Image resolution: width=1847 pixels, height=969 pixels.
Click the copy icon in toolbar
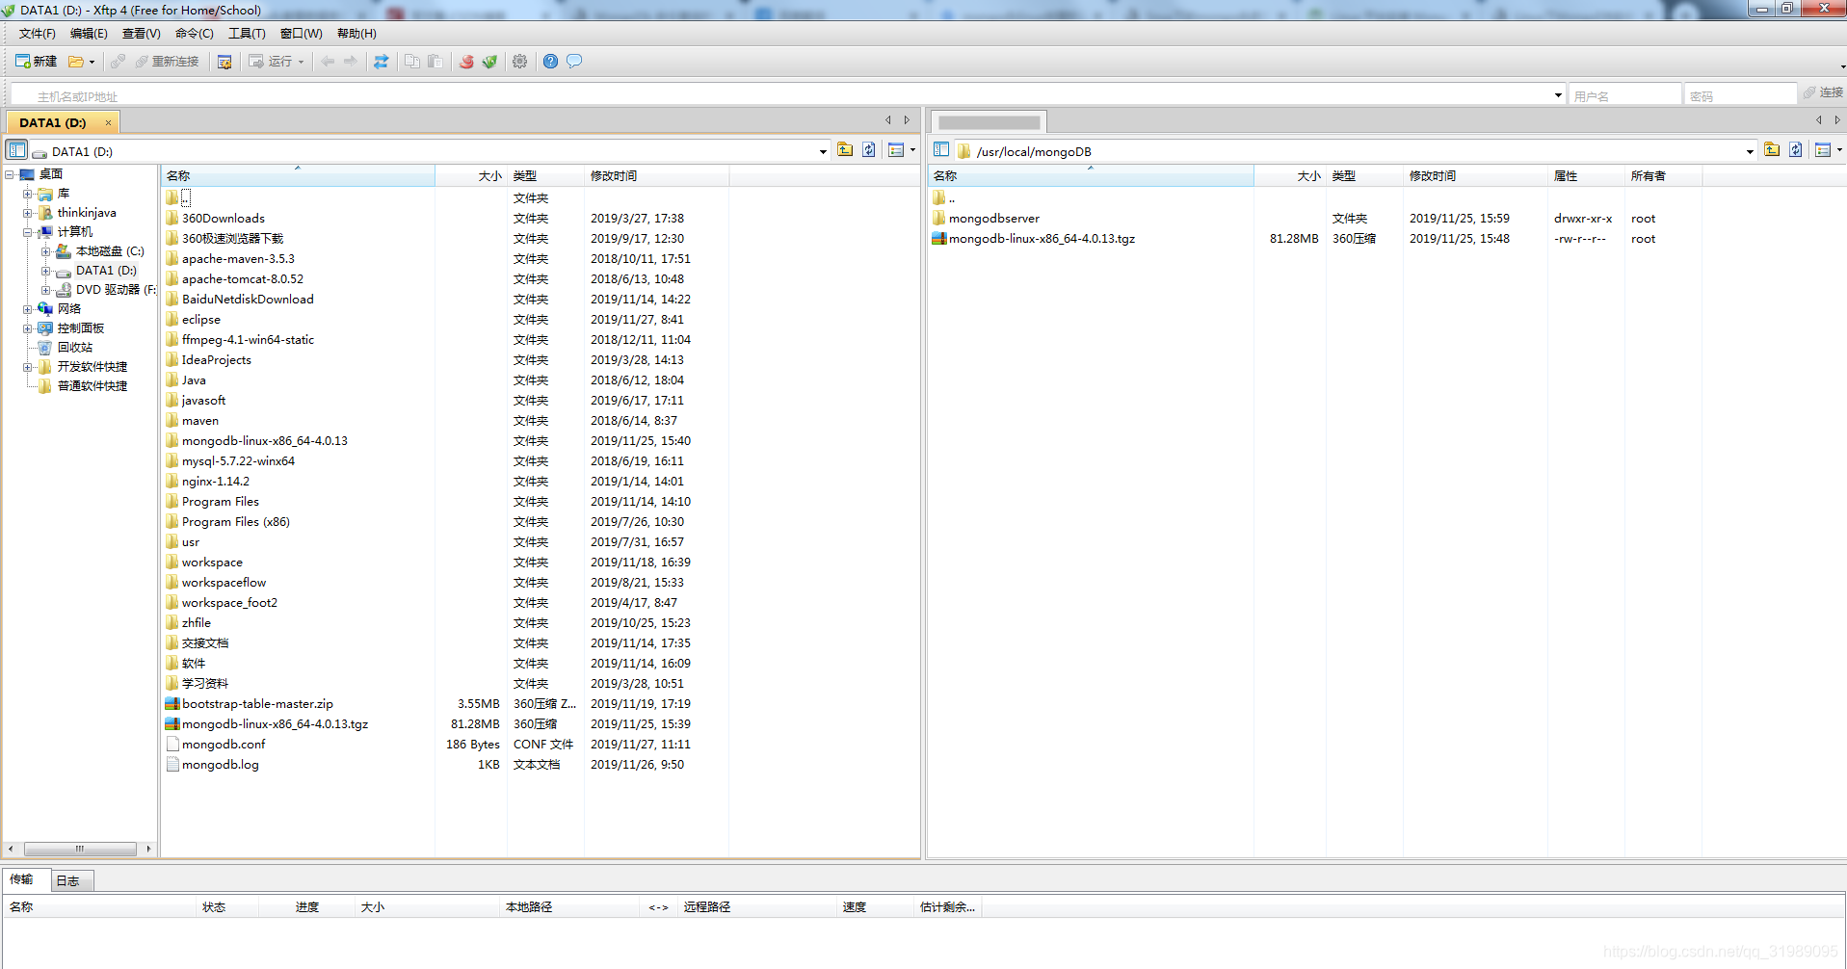pyautogui.click(x=412, y=62)
